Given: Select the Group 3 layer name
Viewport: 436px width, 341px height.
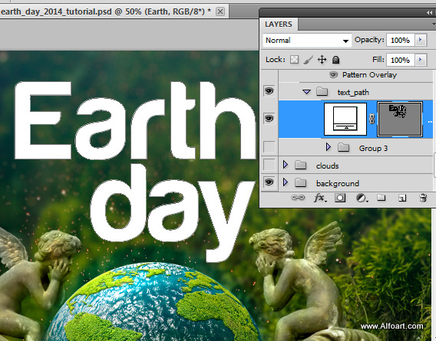Looking at the screenshot, I should point(373,149).
